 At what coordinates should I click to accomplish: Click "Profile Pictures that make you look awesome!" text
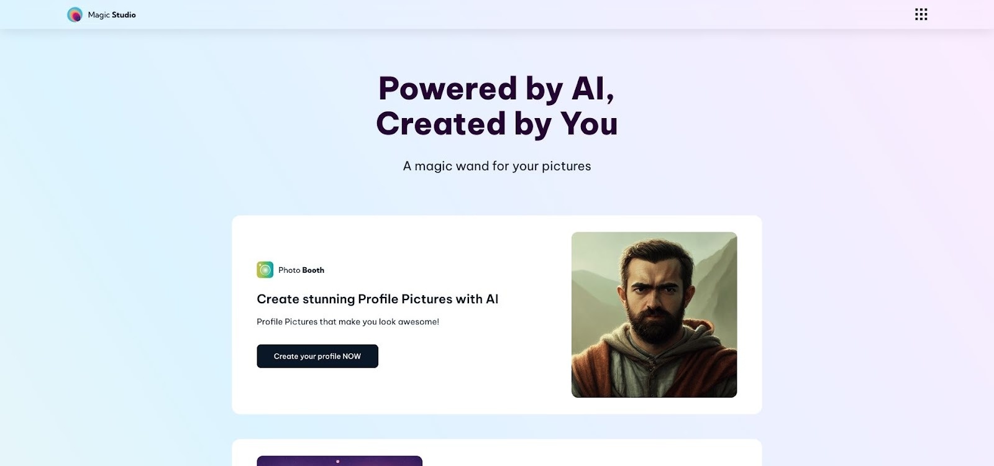pos(348,322)
